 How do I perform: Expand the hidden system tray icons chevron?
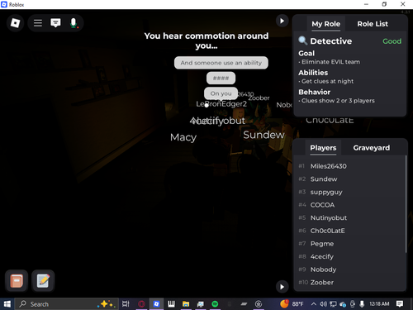tap(313, 304)
